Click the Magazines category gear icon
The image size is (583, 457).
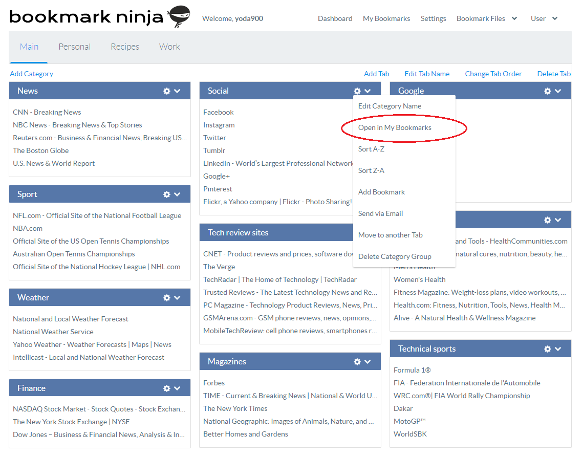point(357,361)
